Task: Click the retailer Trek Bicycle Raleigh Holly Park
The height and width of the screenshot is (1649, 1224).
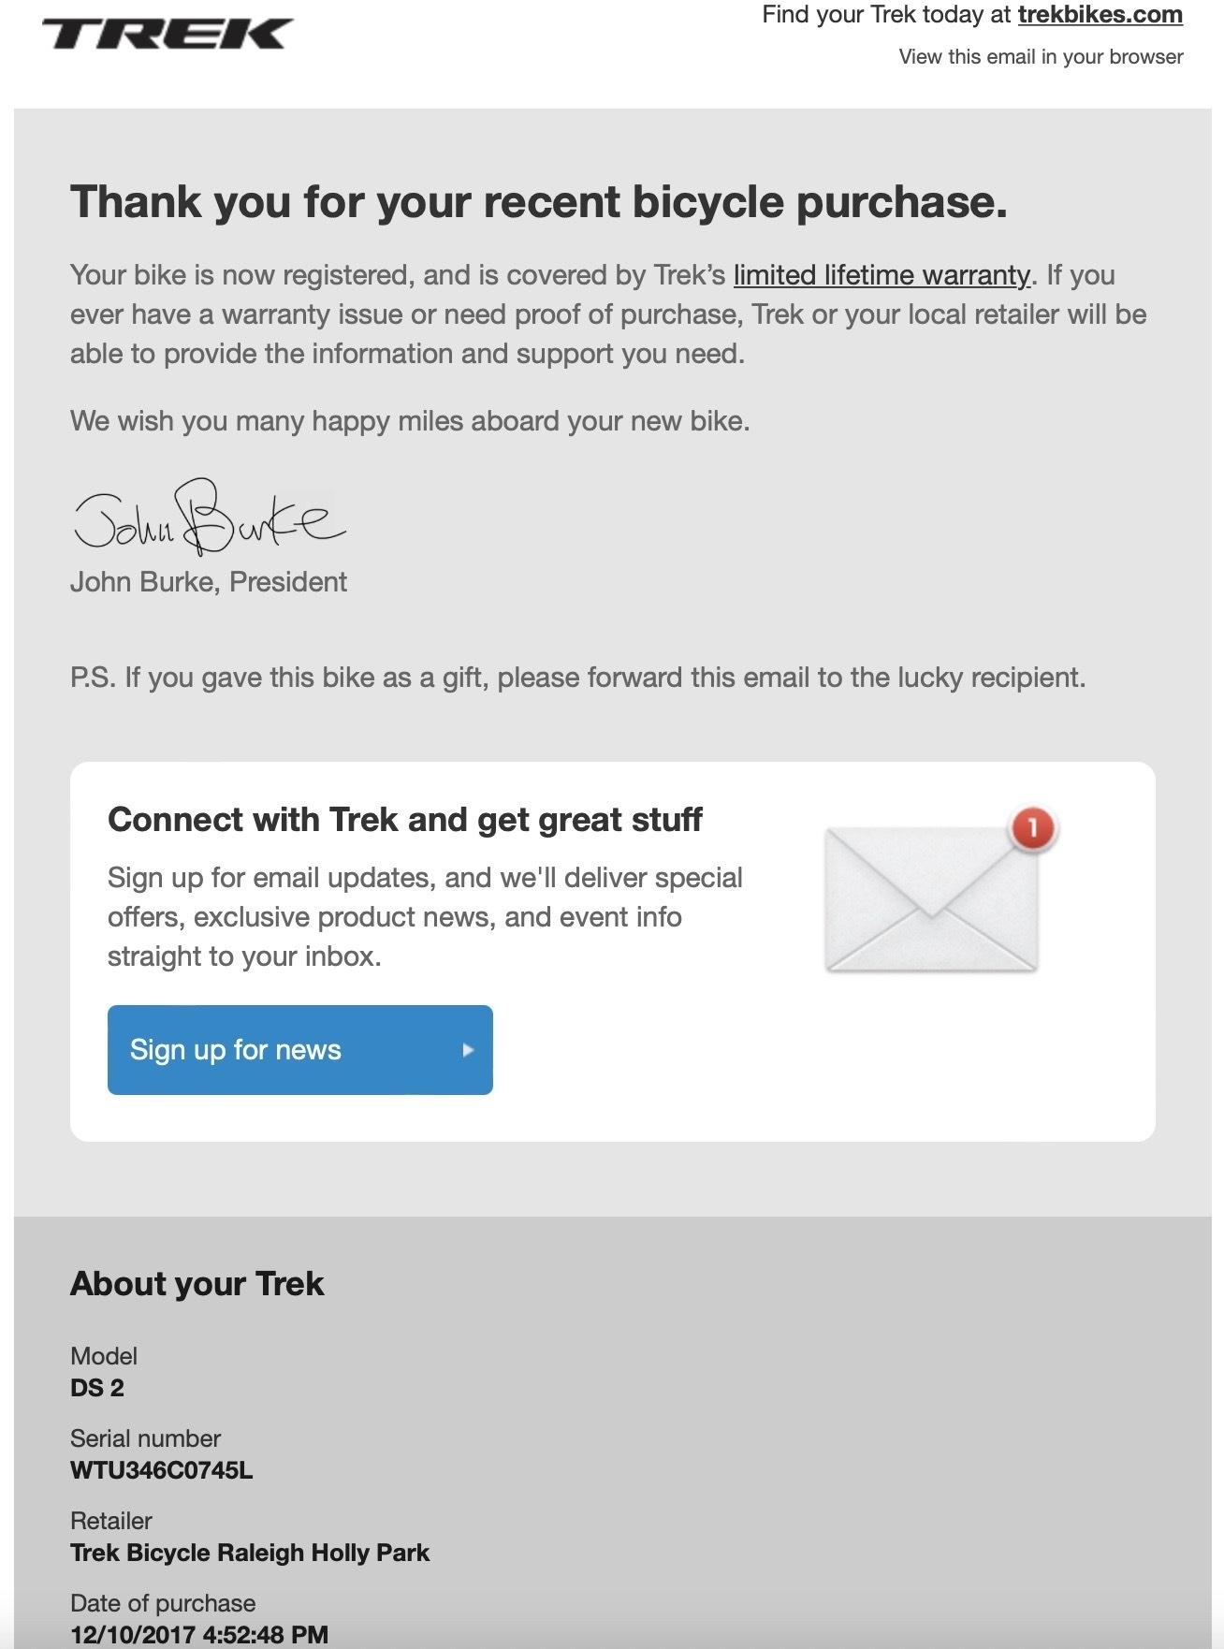Action: click(x=249, y=1553)
